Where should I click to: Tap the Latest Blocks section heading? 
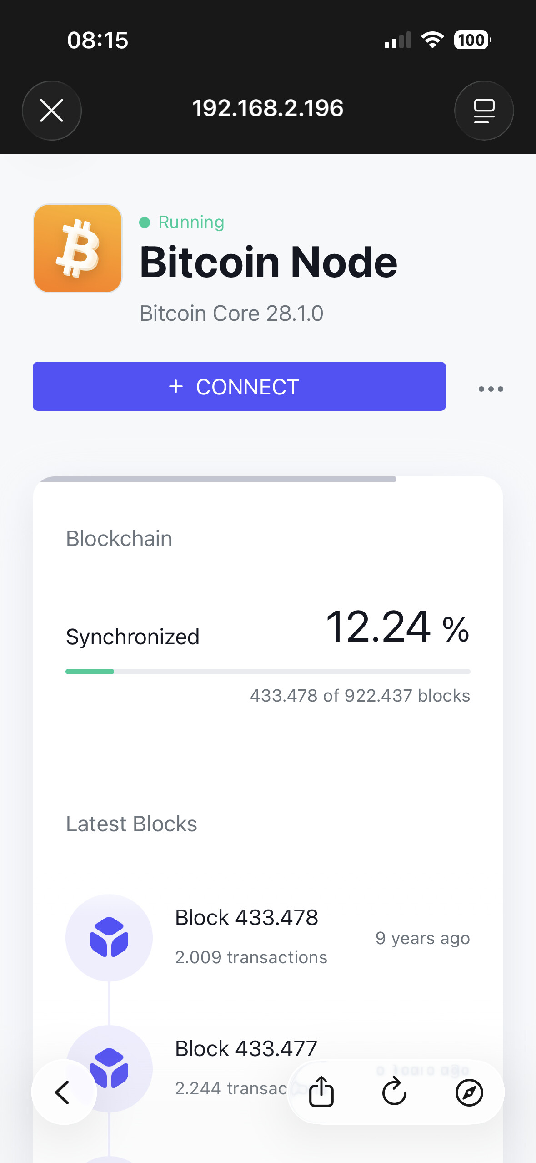pos(131,824)
